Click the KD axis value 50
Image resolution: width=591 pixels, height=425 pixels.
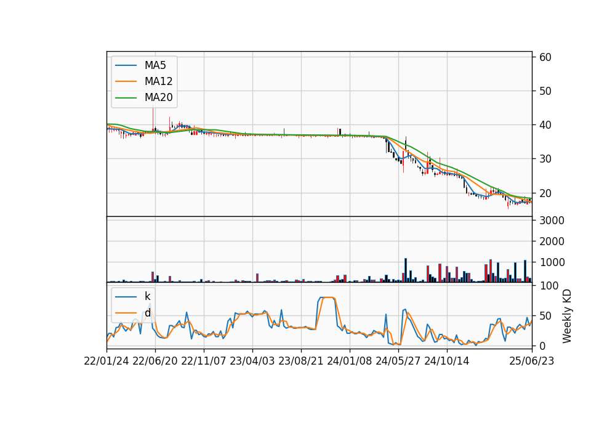click(545, 315)
